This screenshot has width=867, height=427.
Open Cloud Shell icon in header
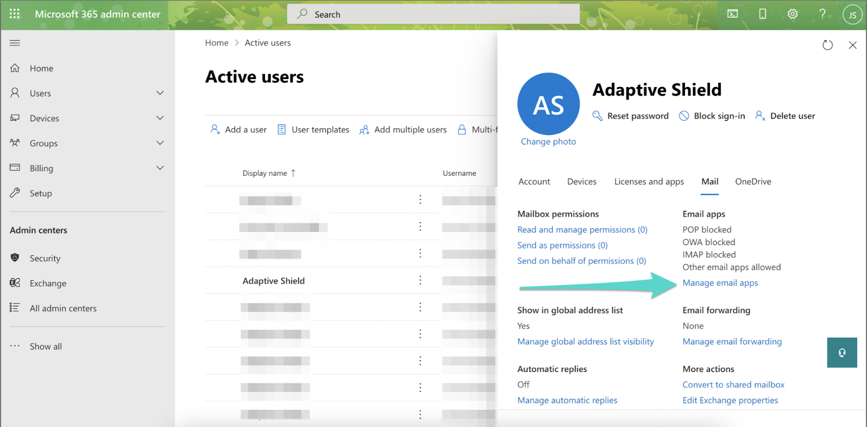coord(733,14)
